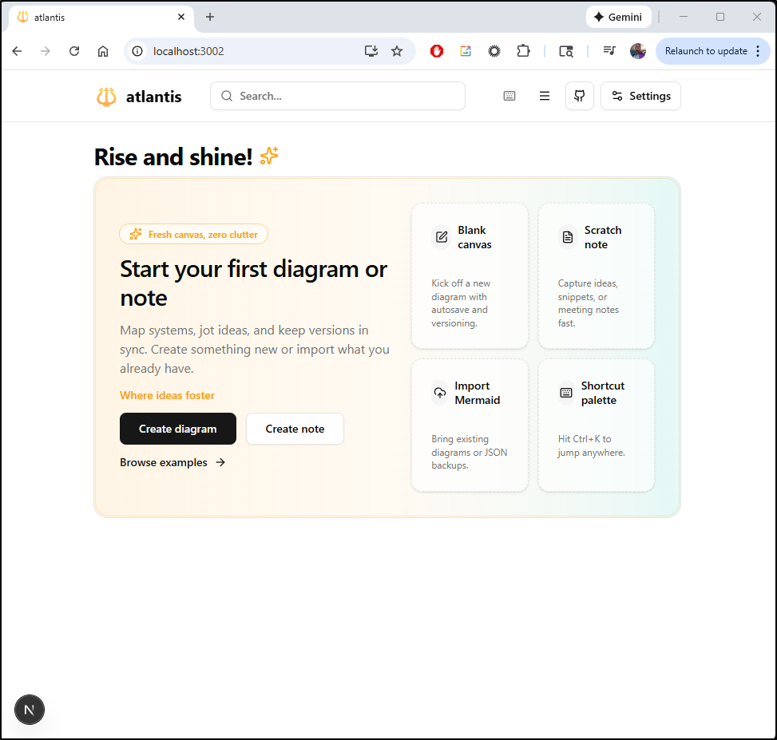Click the Next.js dev tools badge
The image size is (777, 740).
30,709
